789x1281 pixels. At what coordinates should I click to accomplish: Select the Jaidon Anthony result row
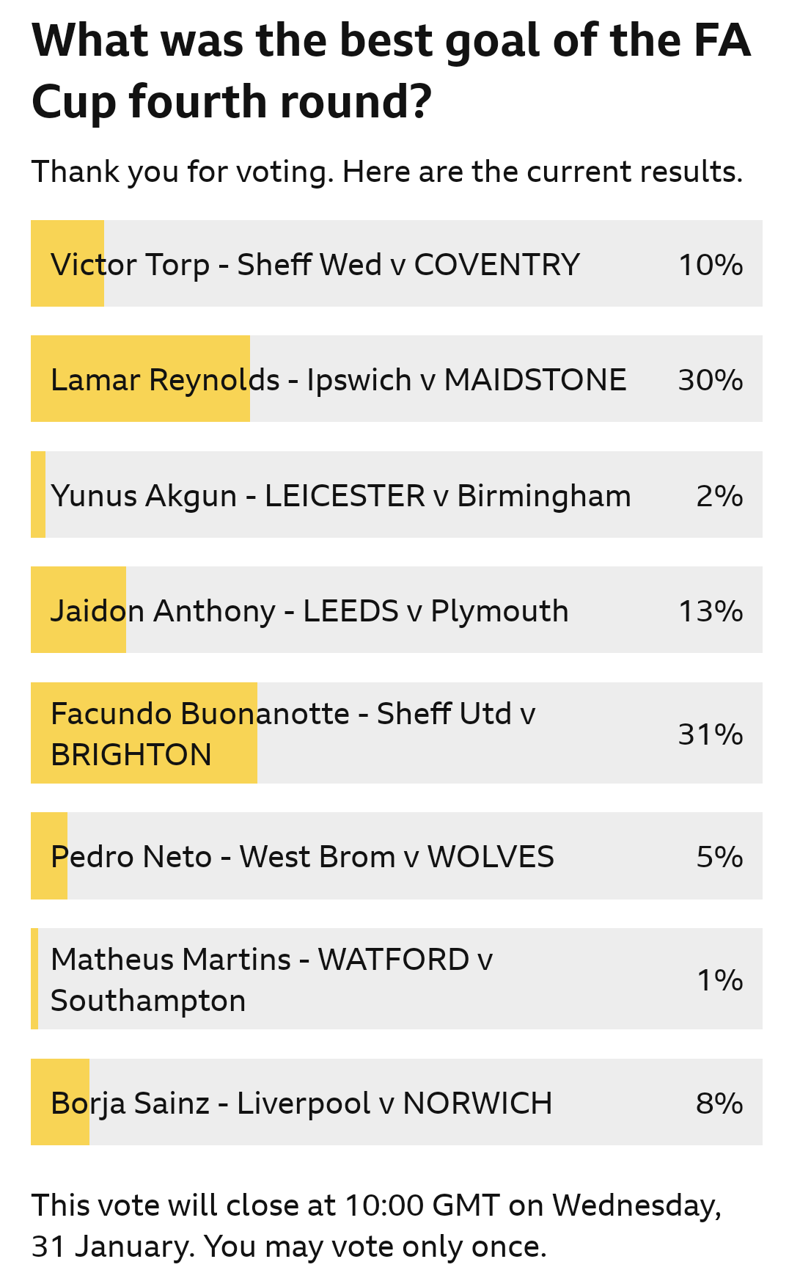(396, 610)
